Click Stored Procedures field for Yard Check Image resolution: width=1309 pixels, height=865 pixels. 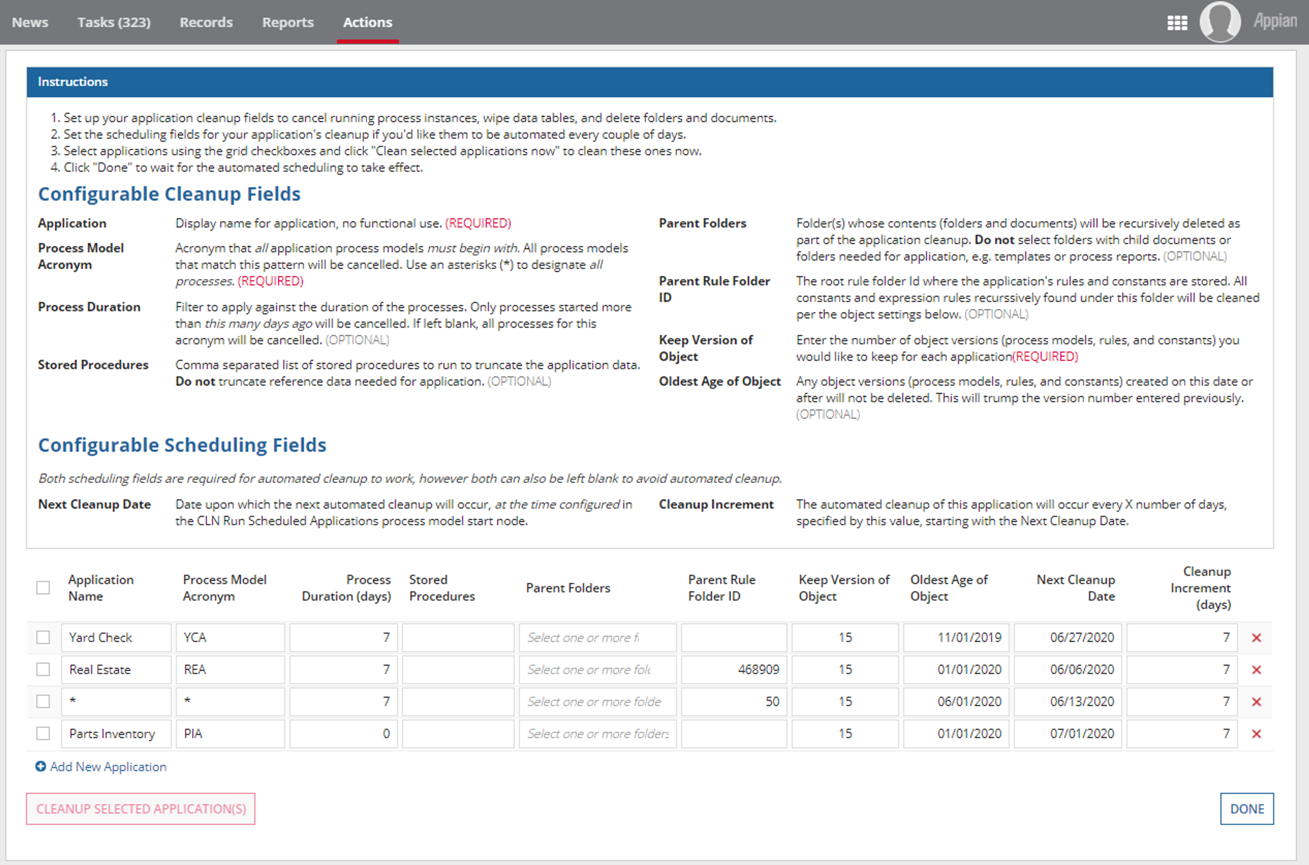pyautogui.click(x=458, y=638)
